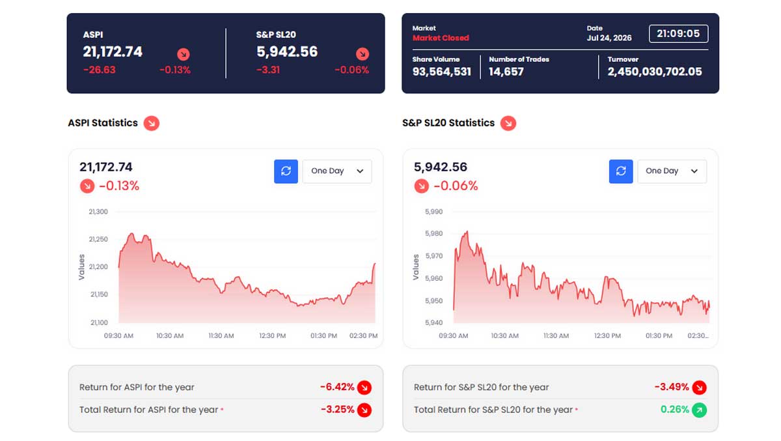
Task: Click the date Jul 24, 2026
Action: click(x=609, y=38)
